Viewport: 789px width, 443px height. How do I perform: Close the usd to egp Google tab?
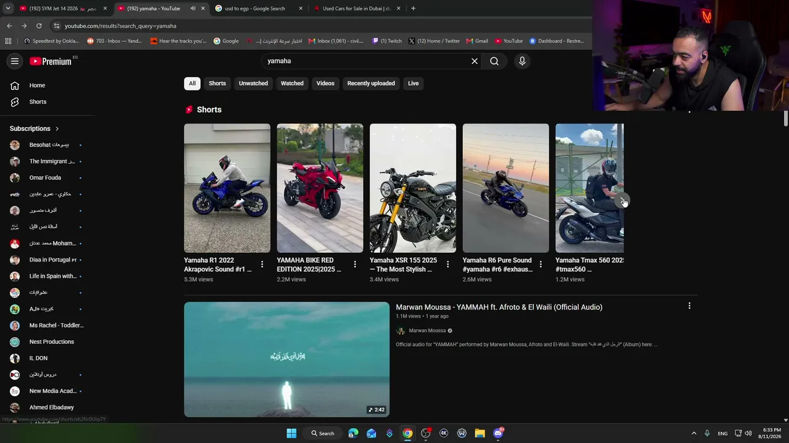(301, 9)
